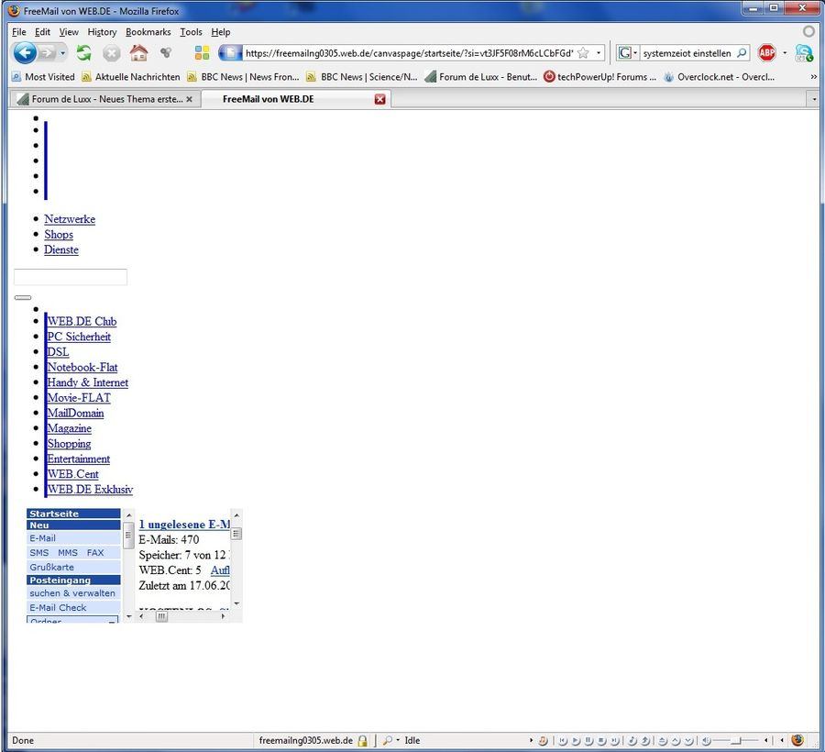
Task: Click the empty search text field on page
Action: coord(70,277)
